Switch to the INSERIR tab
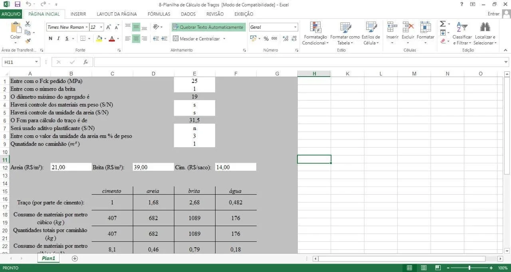511x272 pixels. (x=78, y=14)
